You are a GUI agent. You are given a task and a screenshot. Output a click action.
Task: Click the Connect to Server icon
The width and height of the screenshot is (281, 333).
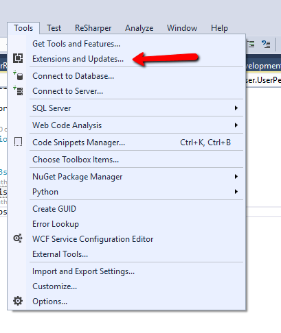[x=18, y=90]
